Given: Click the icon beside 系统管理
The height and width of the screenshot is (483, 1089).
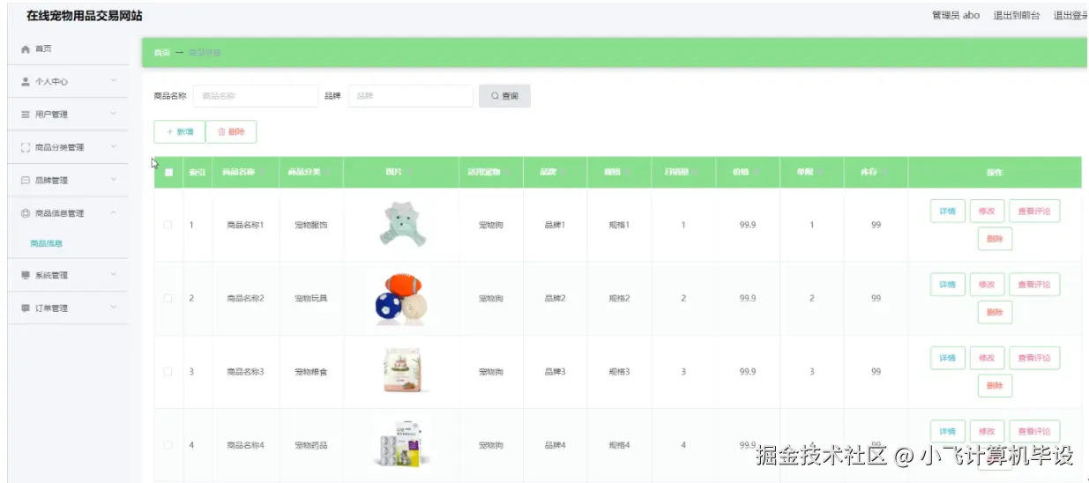Looking at the screenshot, I should tap(26, 275).
